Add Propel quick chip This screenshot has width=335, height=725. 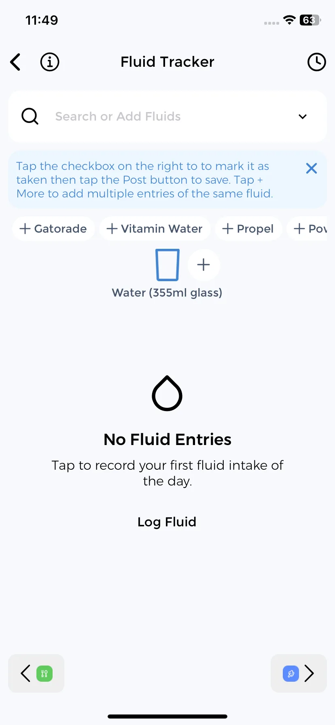pyautogui.click(x=248, y=229)
